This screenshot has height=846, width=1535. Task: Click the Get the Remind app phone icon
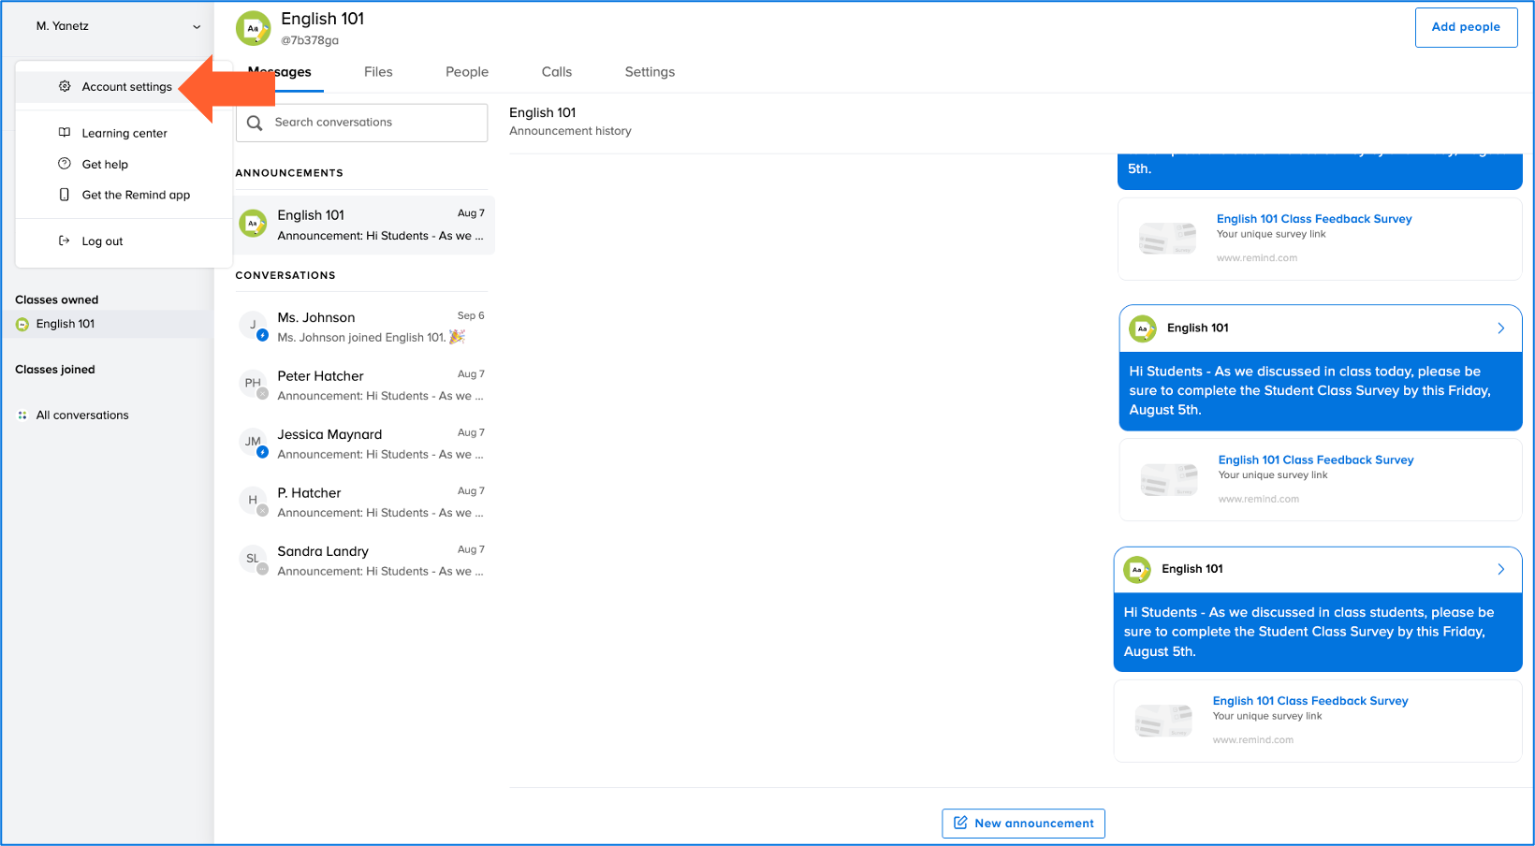(65, 195)
